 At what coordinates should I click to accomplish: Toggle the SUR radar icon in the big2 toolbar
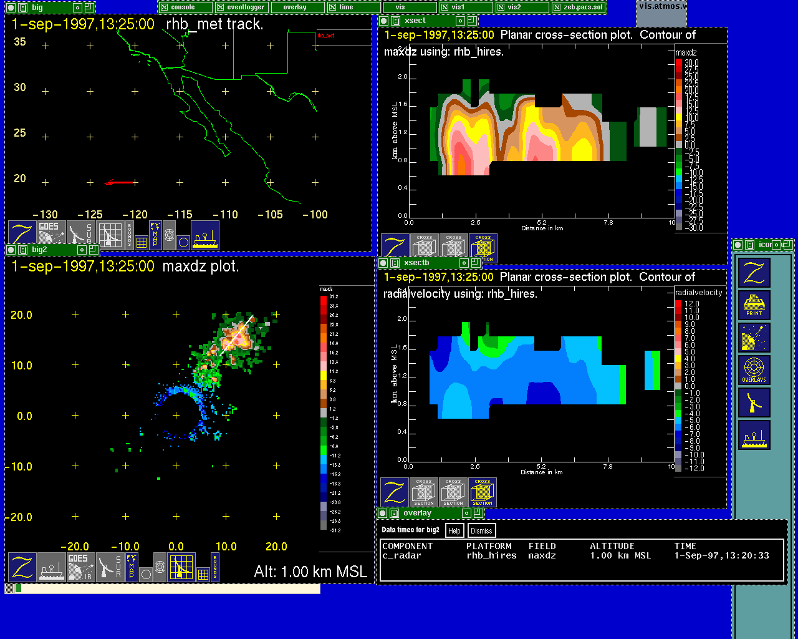(x=110, y=567)
